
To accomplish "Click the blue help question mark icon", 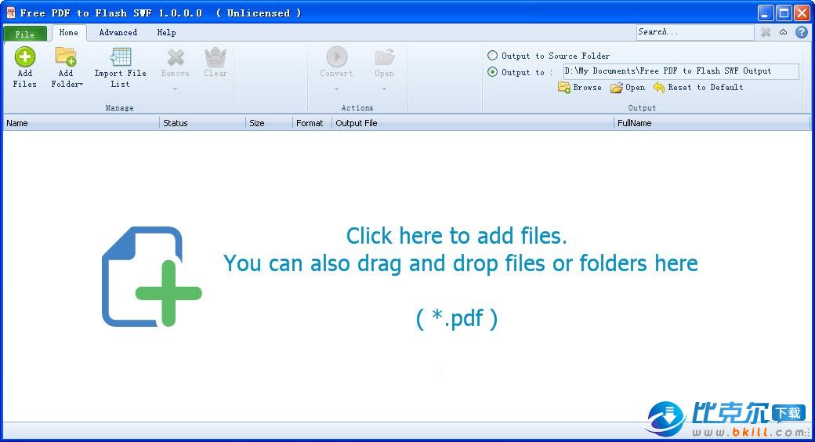I will [801, 32].
